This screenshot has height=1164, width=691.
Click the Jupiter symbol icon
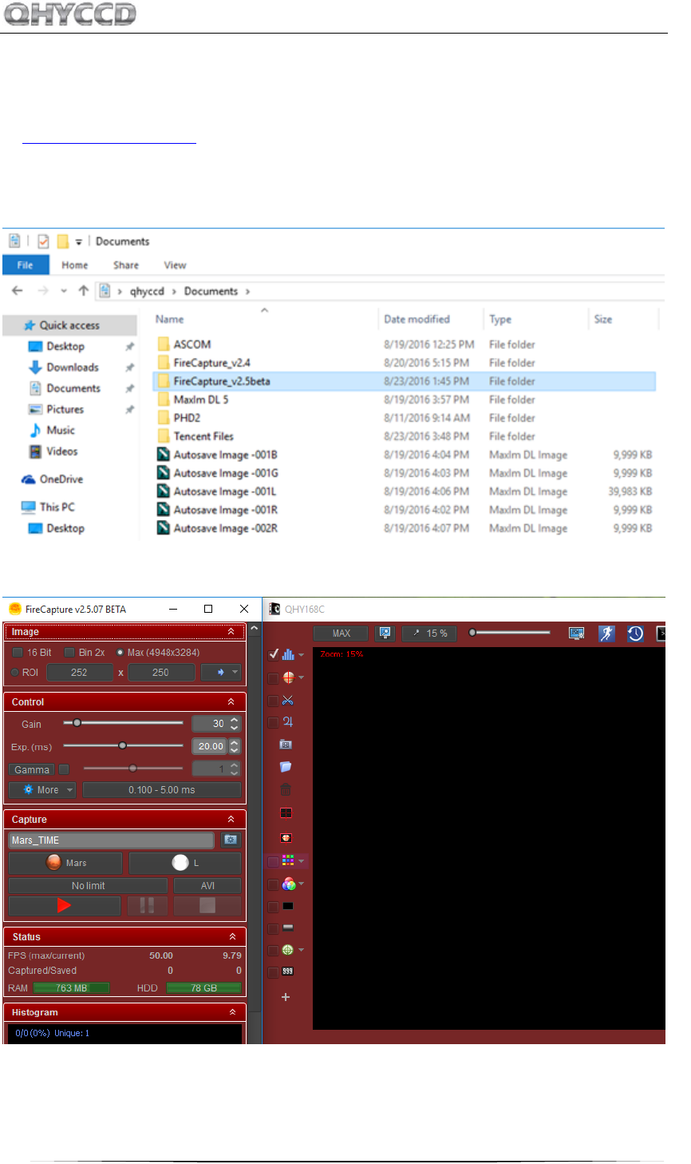(x=287, y=722)
